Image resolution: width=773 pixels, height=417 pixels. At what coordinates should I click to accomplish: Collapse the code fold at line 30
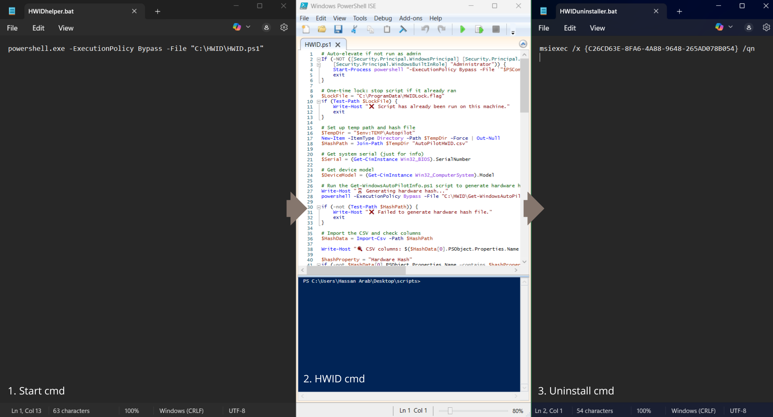(319, 207)
